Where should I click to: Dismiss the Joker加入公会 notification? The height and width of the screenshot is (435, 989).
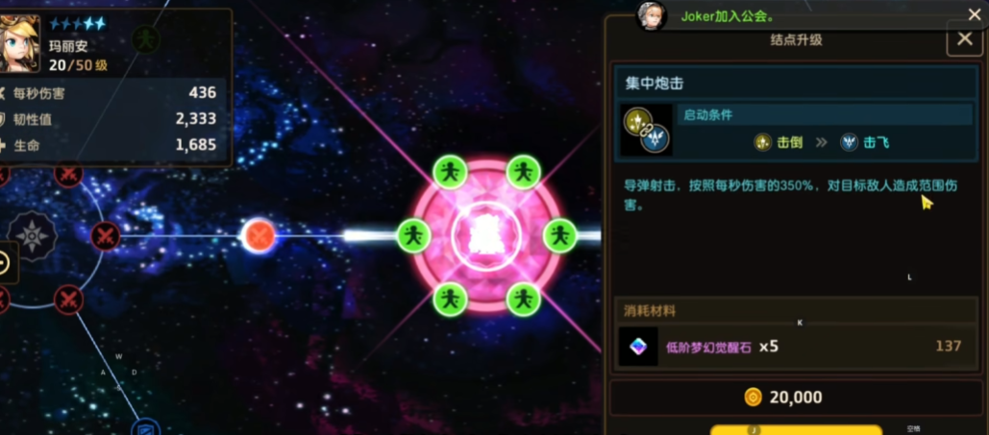tap(974, 14)
